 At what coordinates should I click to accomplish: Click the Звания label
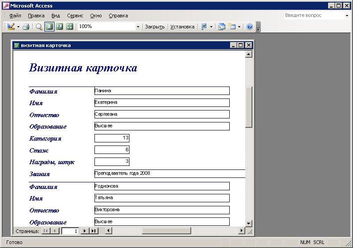click(39, 174)
